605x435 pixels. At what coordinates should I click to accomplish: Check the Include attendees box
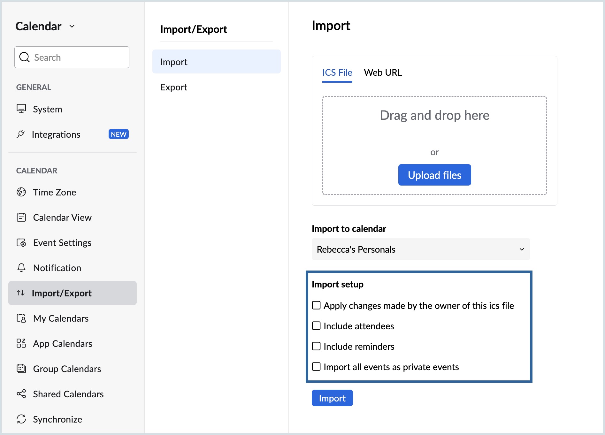316,326
